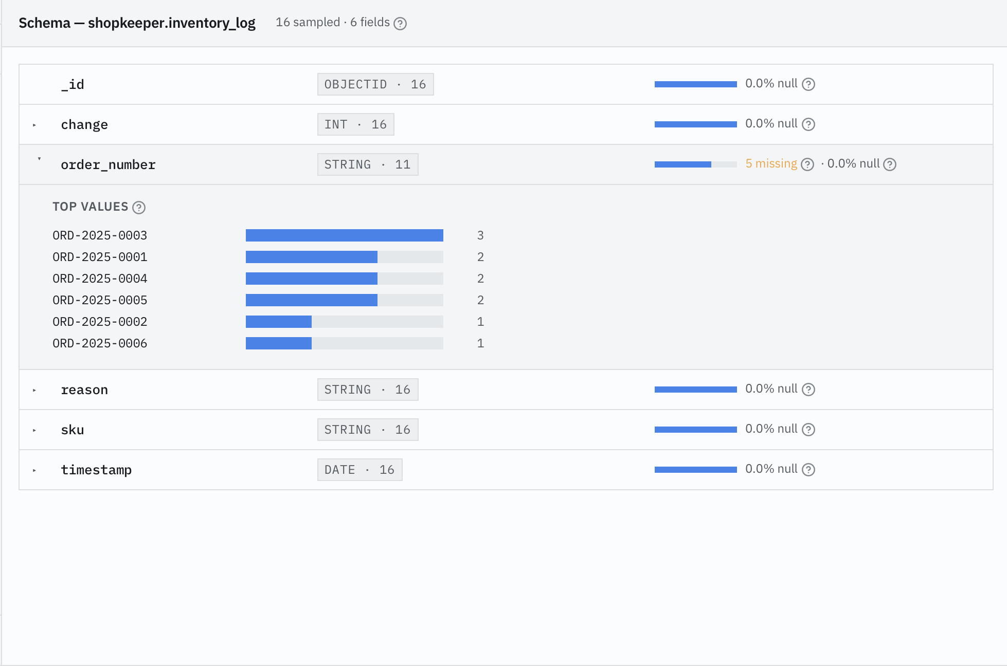Click help icon on _id null percentage
Screen dimensions: 1007x666
point(808,84)
